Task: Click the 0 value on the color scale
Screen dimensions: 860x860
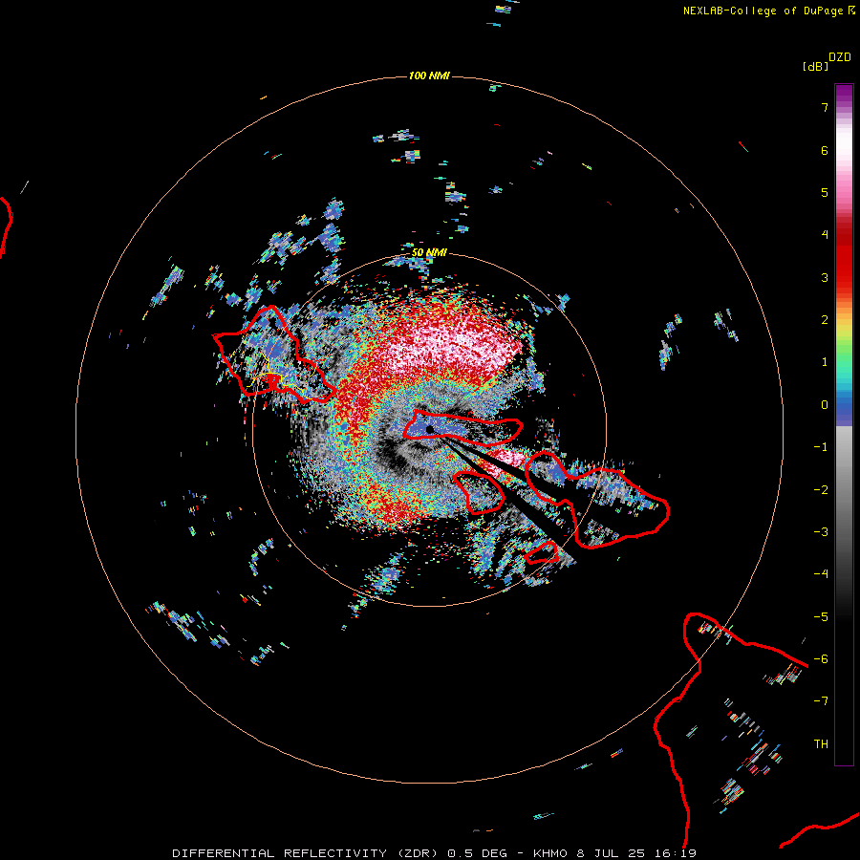Action: tap(825, 405)
